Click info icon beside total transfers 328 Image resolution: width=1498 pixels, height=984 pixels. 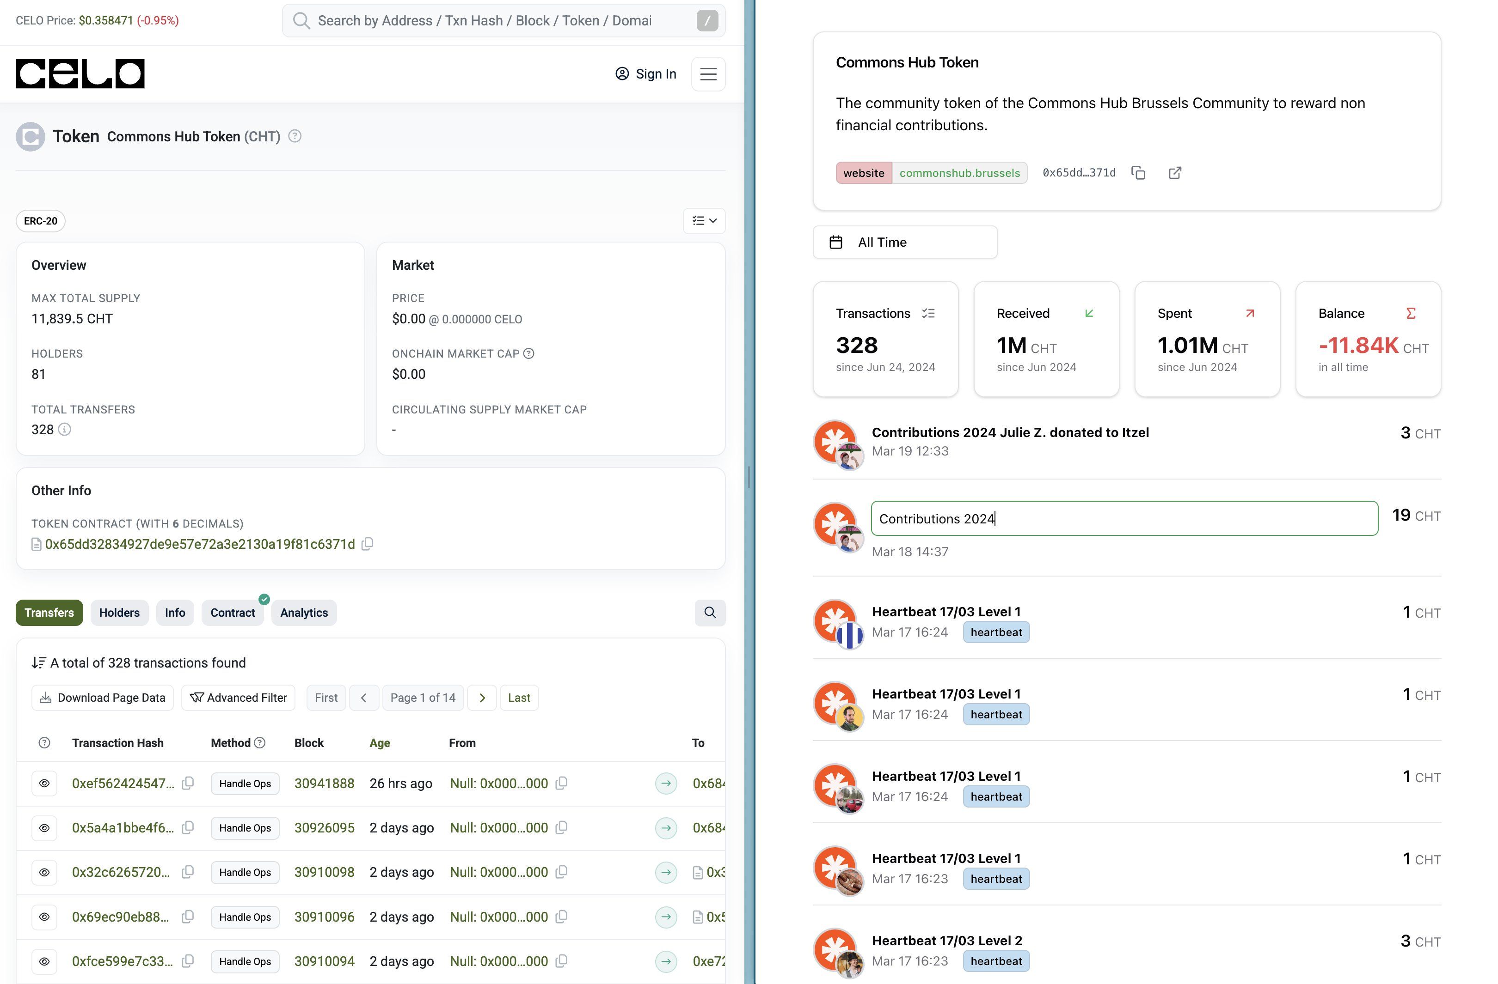[x=64, y=430]
